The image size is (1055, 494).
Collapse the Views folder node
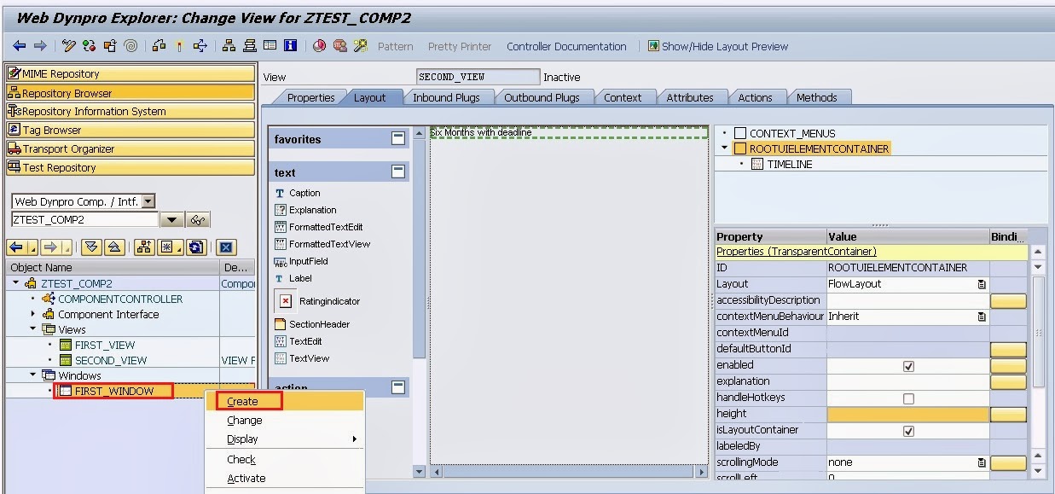33,329
